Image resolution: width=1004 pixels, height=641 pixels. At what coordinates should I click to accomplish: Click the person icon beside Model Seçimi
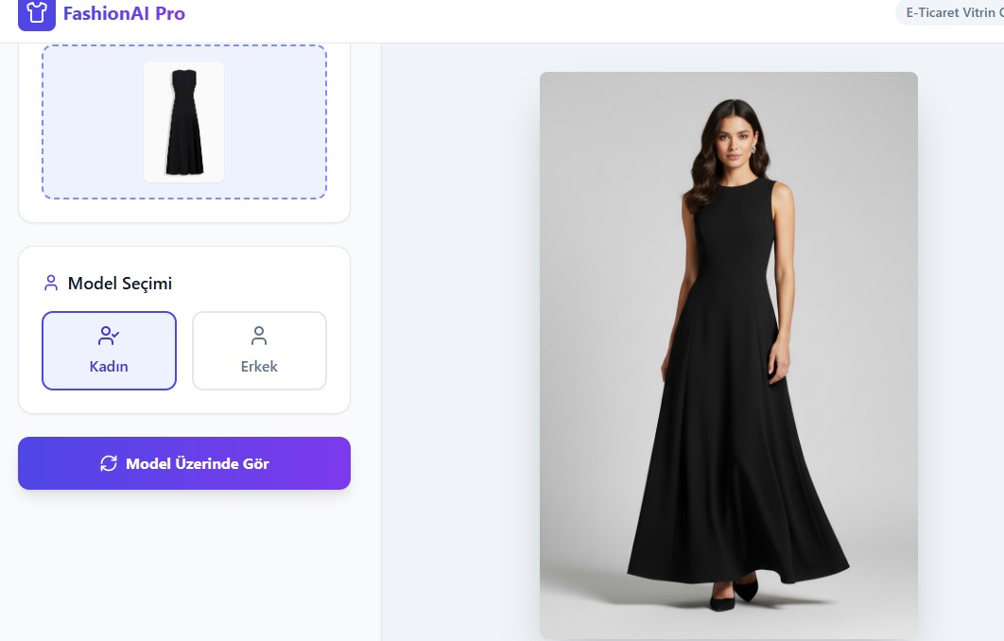coord(51,283)
